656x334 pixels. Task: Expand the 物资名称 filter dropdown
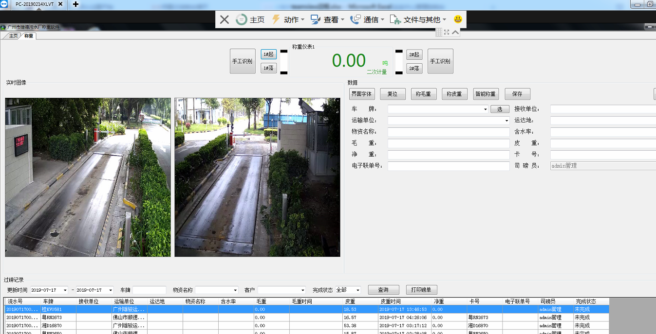coord(235,290)
